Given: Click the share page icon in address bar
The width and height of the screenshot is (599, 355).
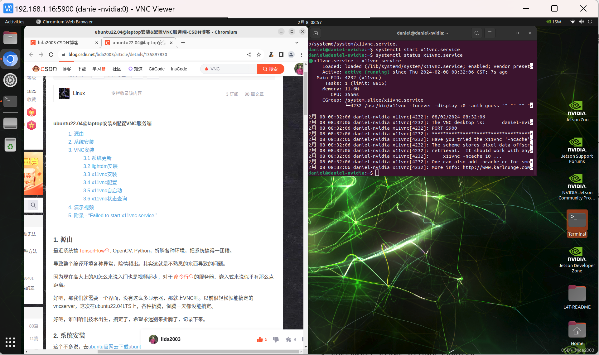Looking at the screenshot, I should 249,55.
